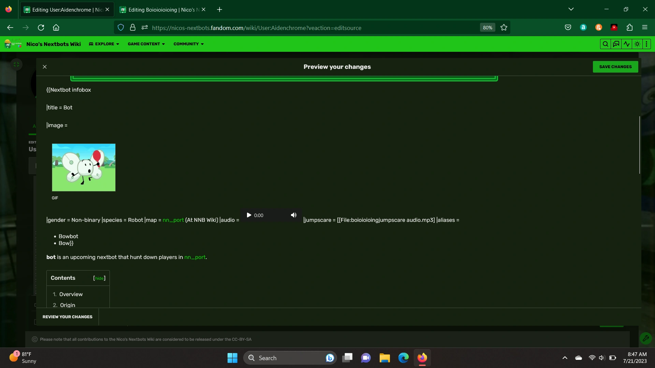The height and width of the screenshot is (368, 655).
Task: Click the Save Changes button
Action: point(615,67)
